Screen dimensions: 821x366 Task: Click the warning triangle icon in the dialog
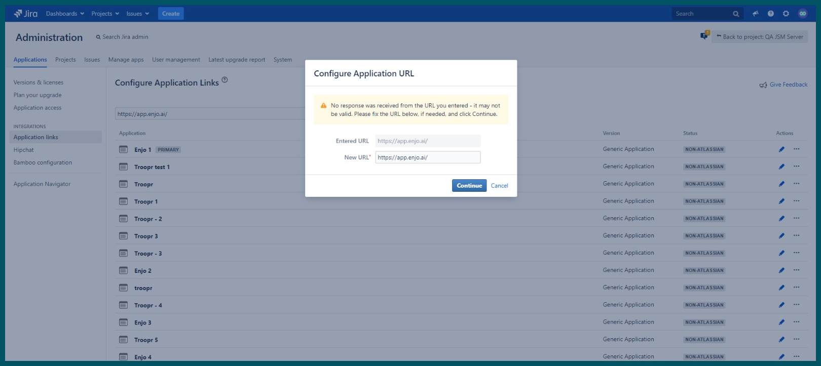pyautogui.click(x=323, y=105)
